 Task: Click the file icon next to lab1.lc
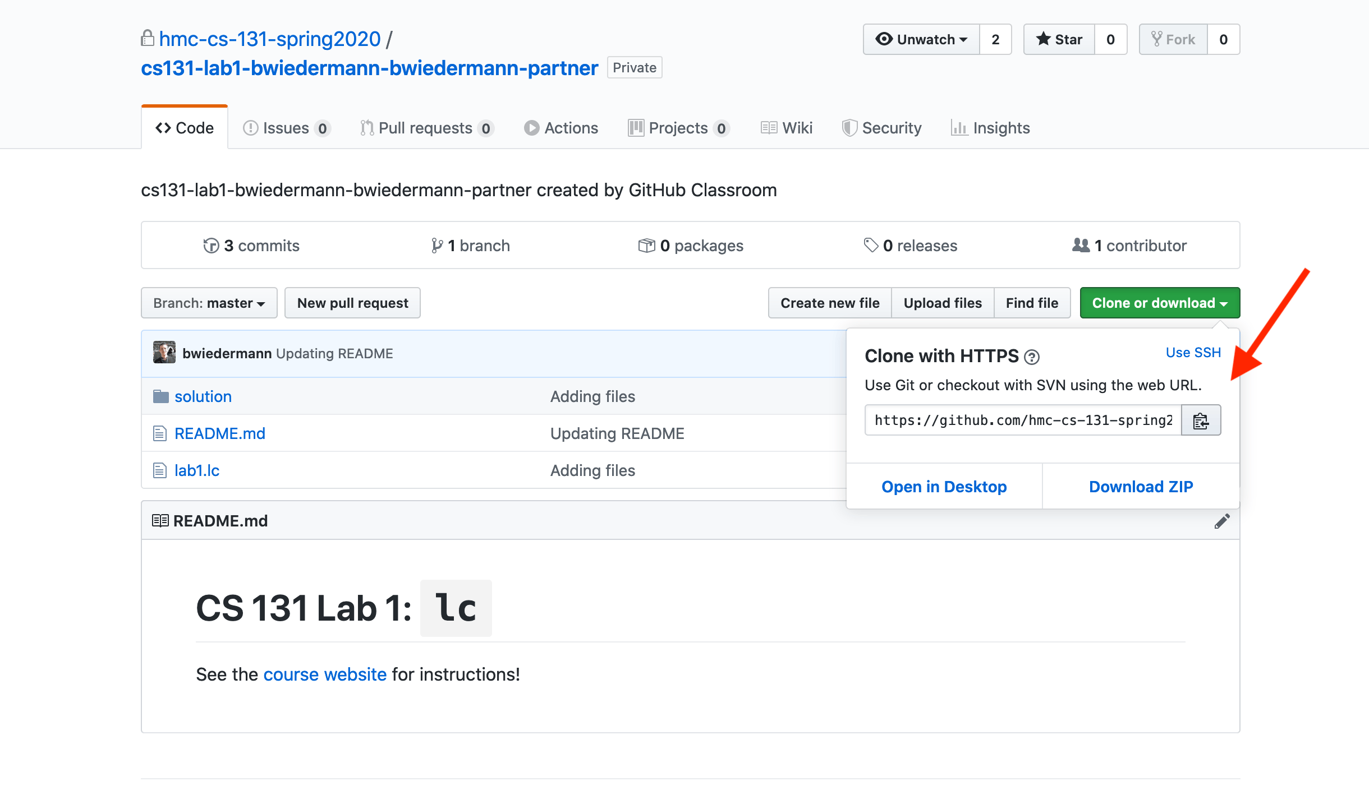tap(160, 470)
